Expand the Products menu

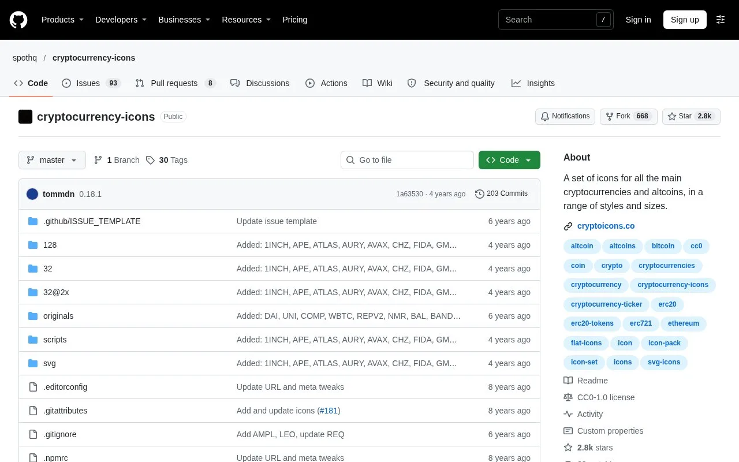click(62, 20)
